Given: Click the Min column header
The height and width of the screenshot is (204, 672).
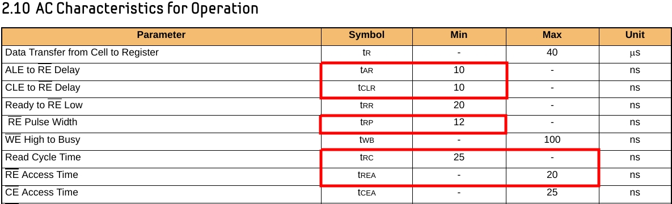Looking at the screenshot, I should [x=459, y=35].
